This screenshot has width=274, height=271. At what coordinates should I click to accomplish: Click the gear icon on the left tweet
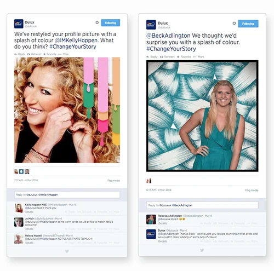click(x=97, y=22)
